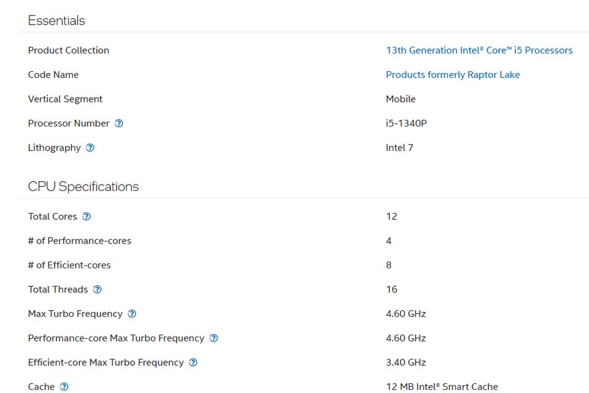Click the Code Name row label
The width and height of the screenshot is (589, 393).
click(53, 75)
